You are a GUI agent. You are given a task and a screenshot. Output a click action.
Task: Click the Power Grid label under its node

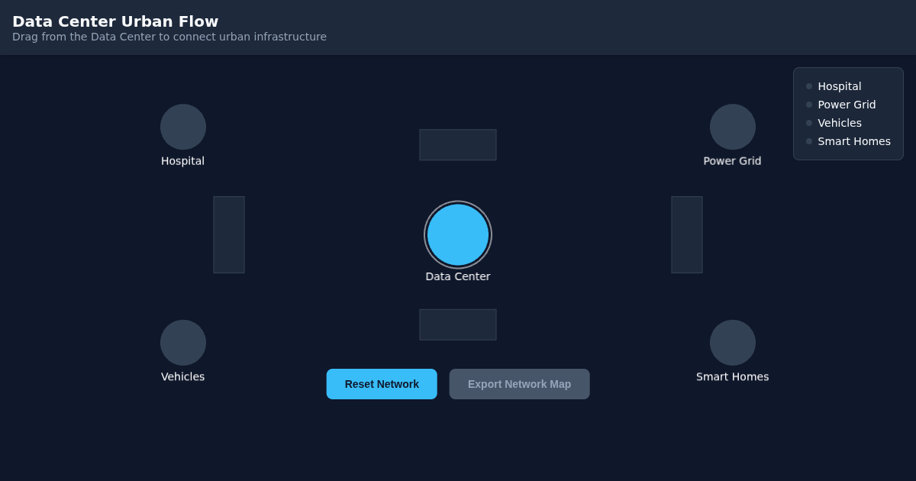coord(733,161)
